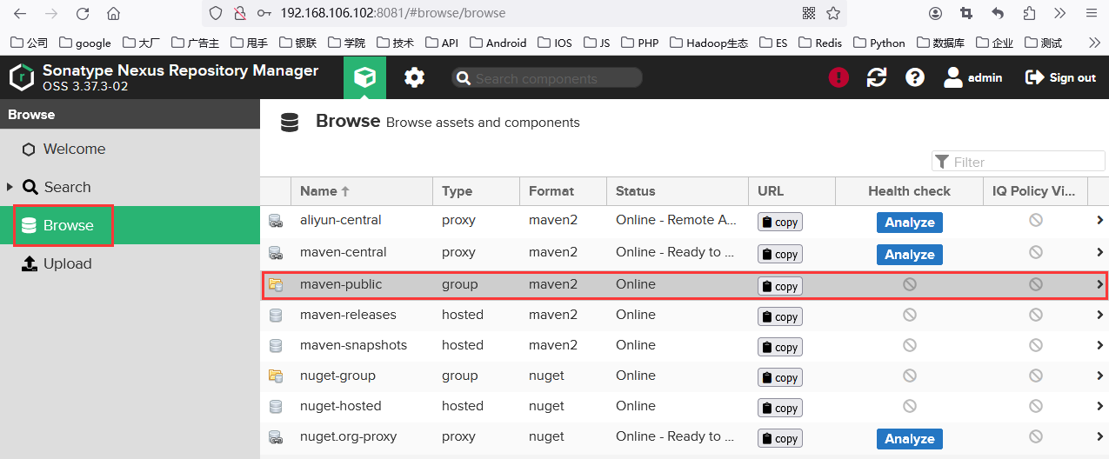Open maven-public row chevron arrow
1109x459 pixels.
tap(1099, 284)
